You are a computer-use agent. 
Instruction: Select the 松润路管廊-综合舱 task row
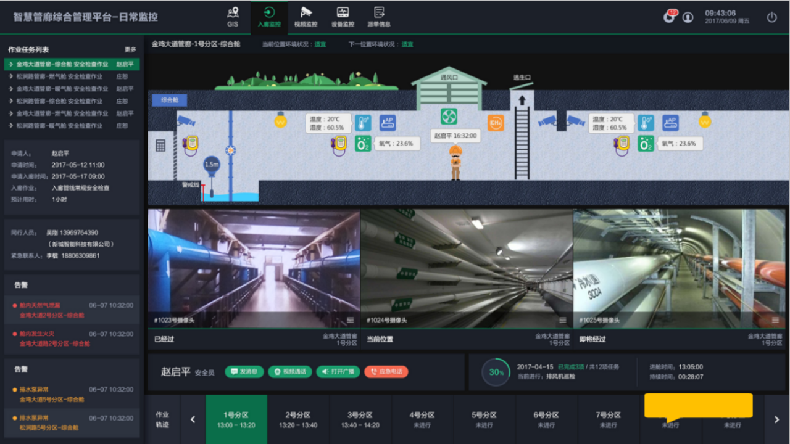(x=72, y=101)
